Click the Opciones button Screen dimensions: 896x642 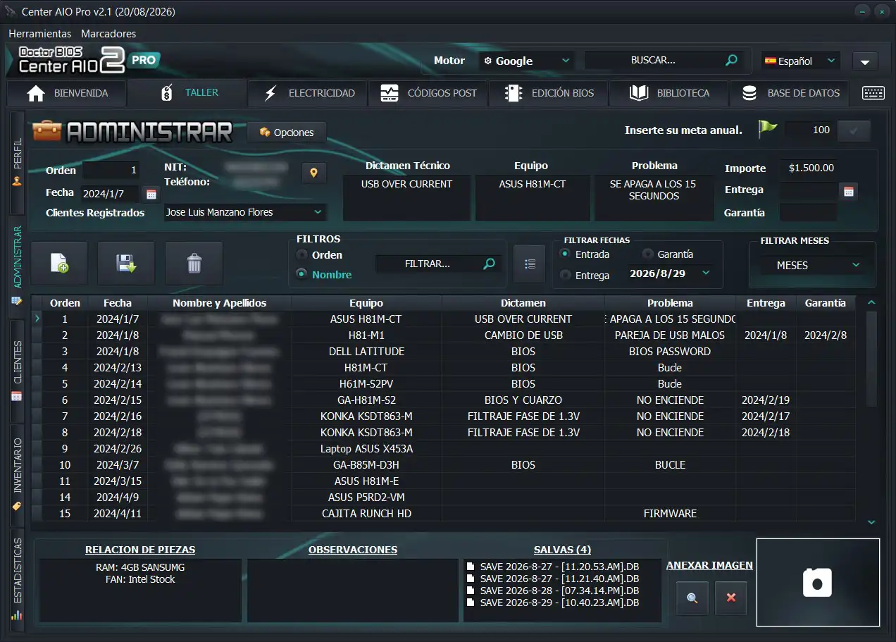(287, 132)
